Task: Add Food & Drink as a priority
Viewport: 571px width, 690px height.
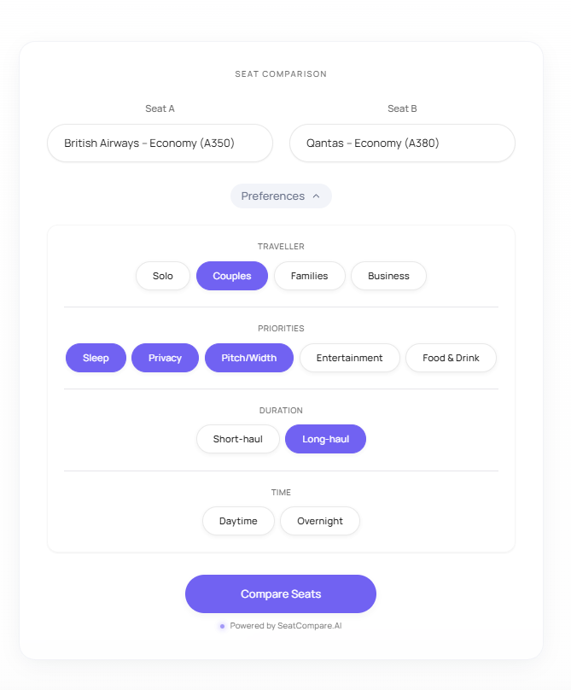Action: (451, 358)
